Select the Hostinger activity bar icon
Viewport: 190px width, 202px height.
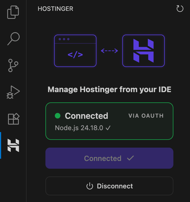pos(13,145)
